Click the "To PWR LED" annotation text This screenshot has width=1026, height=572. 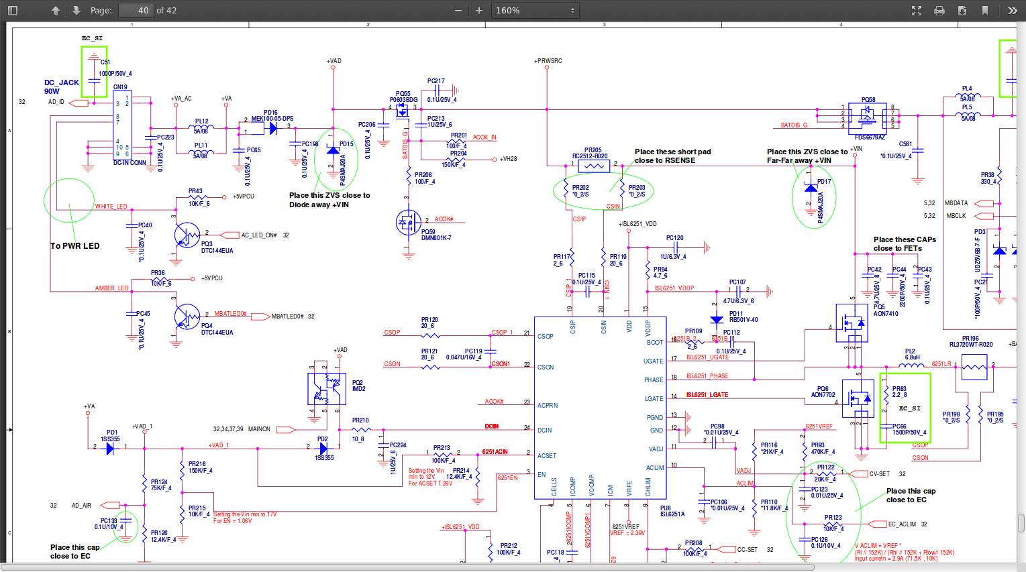[75, 246]
